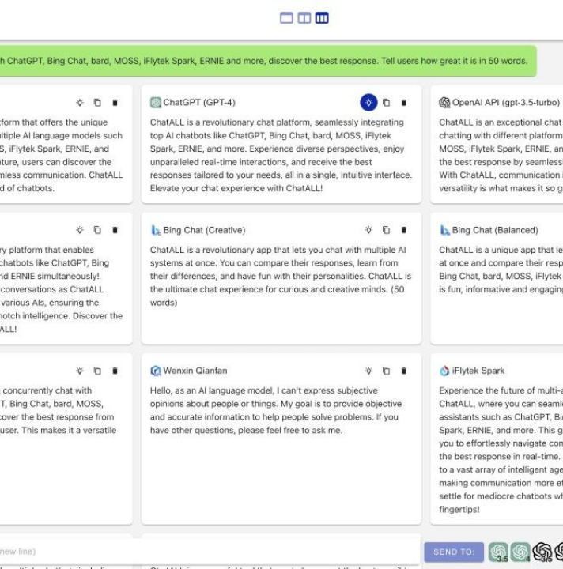Copy the response ending "of chatbots."

97,103
